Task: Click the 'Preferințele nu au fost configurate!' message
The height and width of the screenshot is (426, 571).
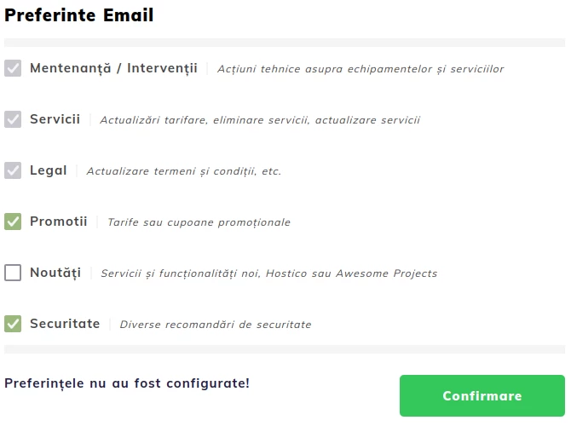Action: pyautogui.click(x=127, y=383)
